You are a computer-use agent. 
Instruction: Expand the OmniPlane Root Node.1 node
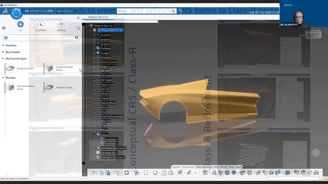click(94, 148)
